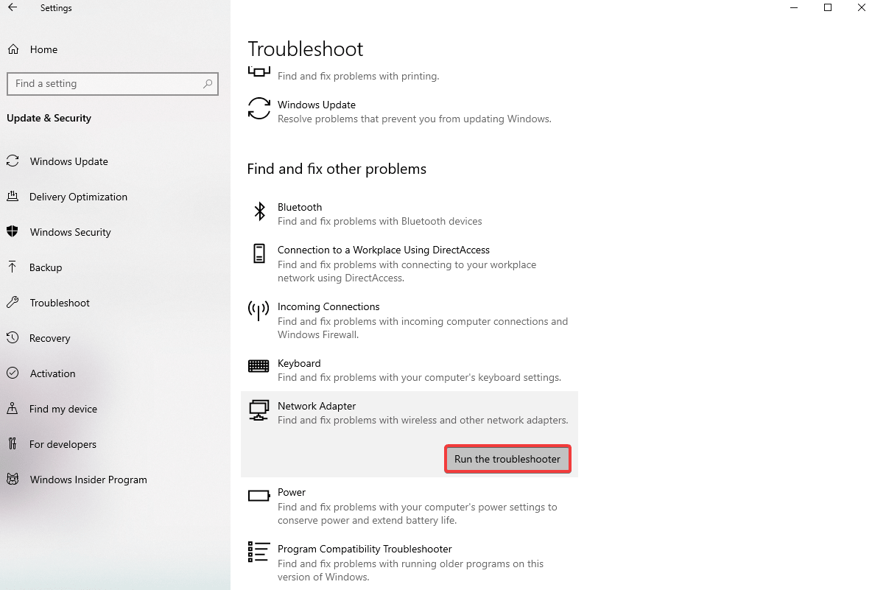Click the Windows Update troubleshooter icon
This screenshot has width=872, height=590.
259,108
